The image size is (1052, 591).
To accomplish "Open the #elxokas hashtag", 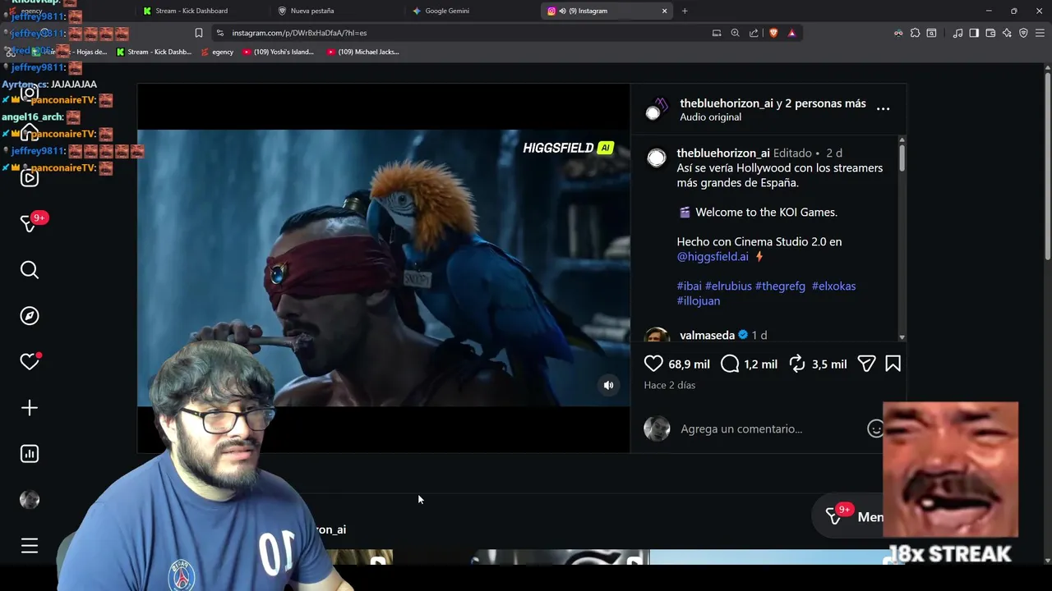I will 833,286.
